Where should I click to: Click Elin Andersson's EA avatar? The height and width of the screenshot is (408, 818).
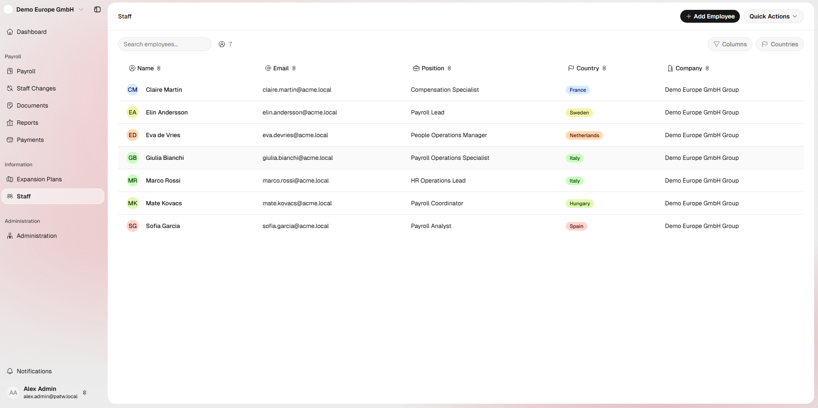pos(133,112)
